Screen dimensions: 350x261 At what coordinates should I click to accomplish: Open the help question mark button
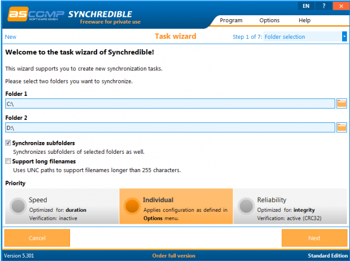pyautogui.click(x=324, y=6)
